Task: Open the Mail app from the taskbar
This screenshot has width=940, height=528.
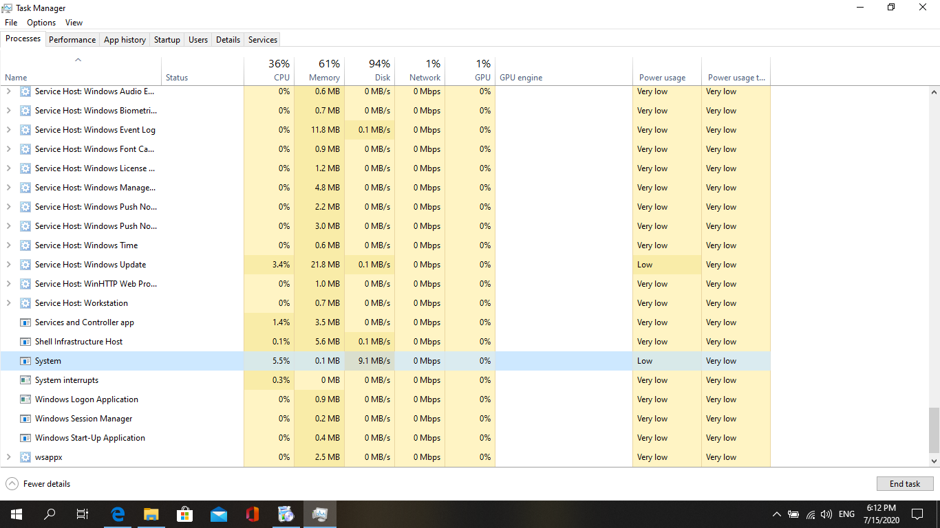Action: [x=218, y=514]
